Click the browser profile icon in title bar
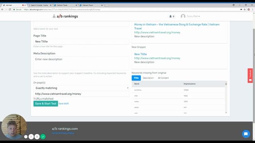Image resolution: width=255 pixels, height=143 pixels. point(233,5)
